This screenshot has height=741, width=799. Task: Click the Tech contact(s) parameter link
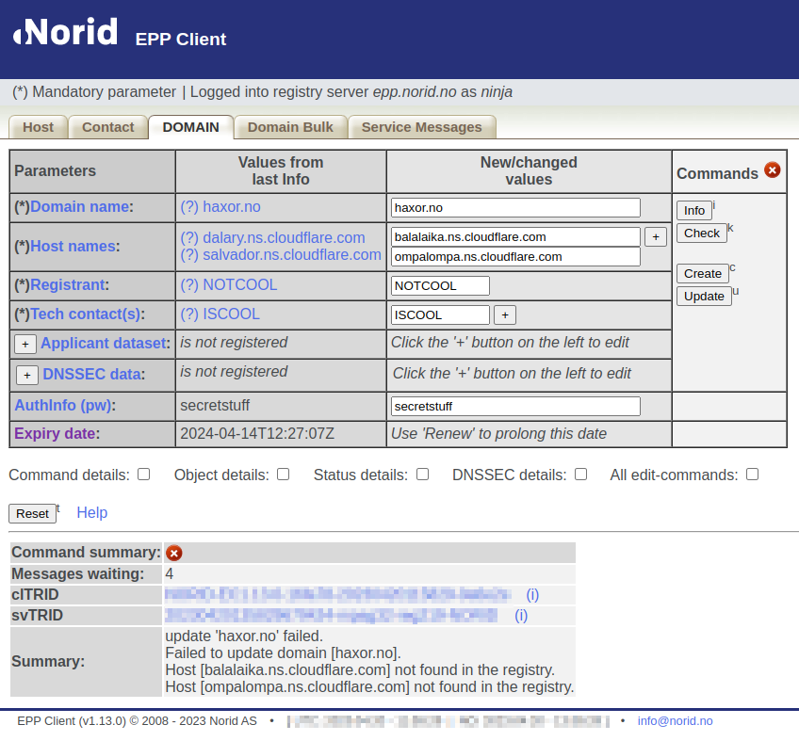pos(86,314)
